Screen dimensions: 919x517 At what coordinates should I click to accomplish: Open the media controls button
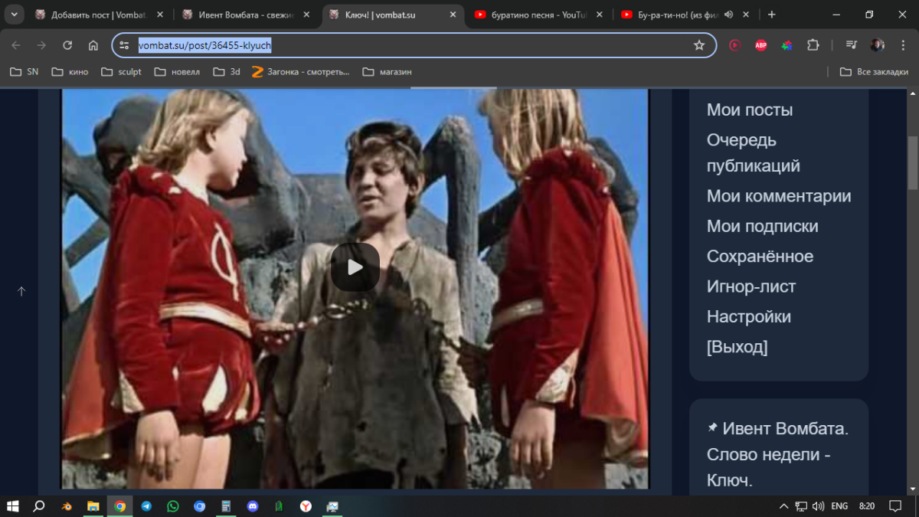[x=852, y=45]
